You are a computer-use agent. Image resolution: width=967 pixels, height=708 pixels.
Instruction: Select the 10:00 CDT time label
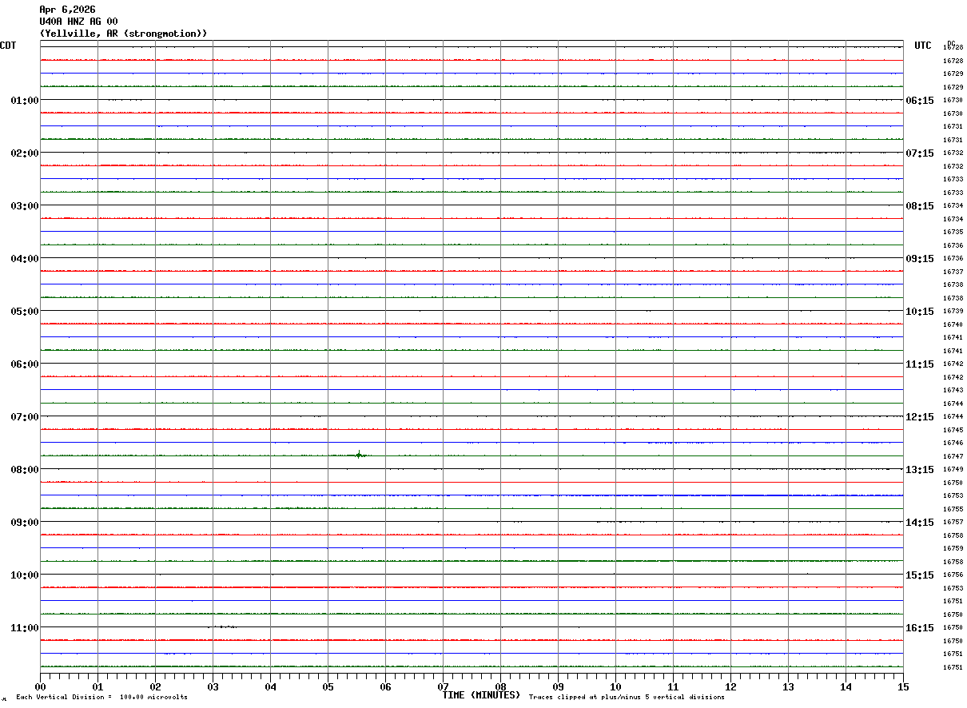(x=25, y=575)
